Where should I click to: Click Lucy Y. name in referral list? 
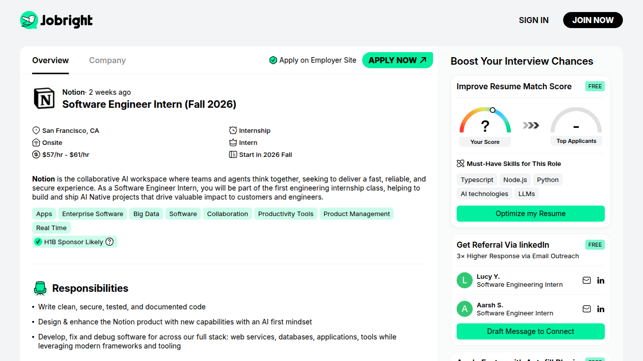coord(488,276)
